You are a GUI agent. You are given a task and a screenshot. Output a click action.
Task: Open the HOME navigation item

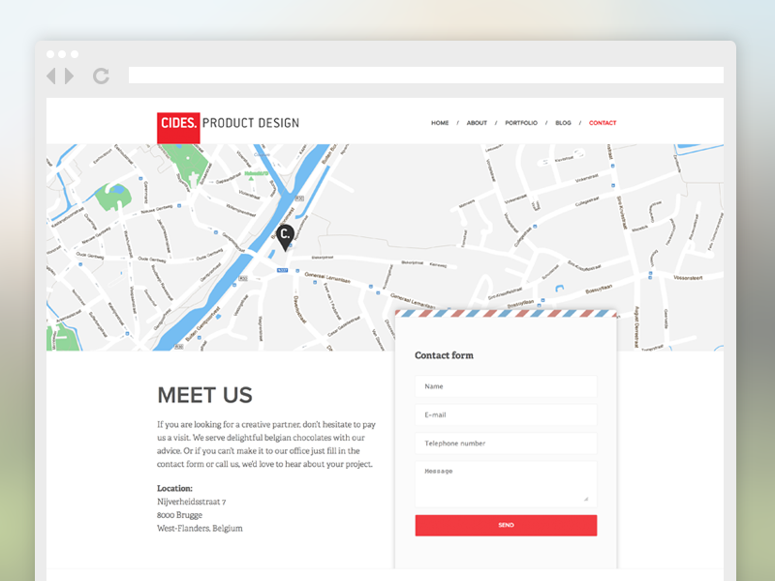(440, 123)
